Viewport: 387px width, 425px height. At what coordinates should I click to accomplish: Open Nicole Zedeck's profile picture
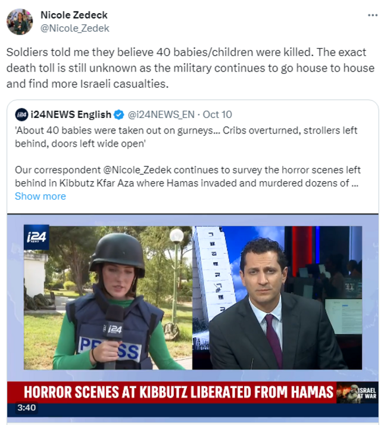click(x=20, y=21)
